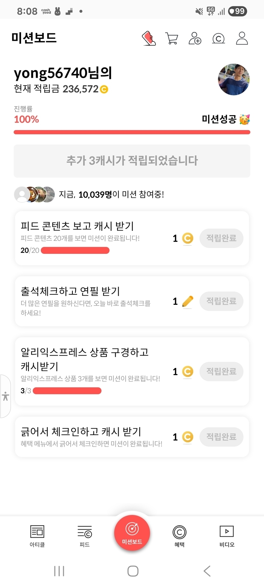Switch to the 피드 tab

click(x=85, y=536)
